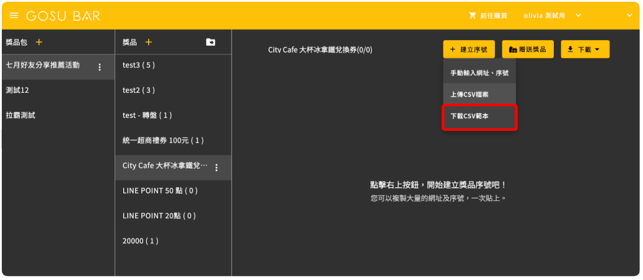This screenshot has height=280, width=643.
Task: Select test - 轉盤 ( 1 ) prize
Action: coord(173,116)
